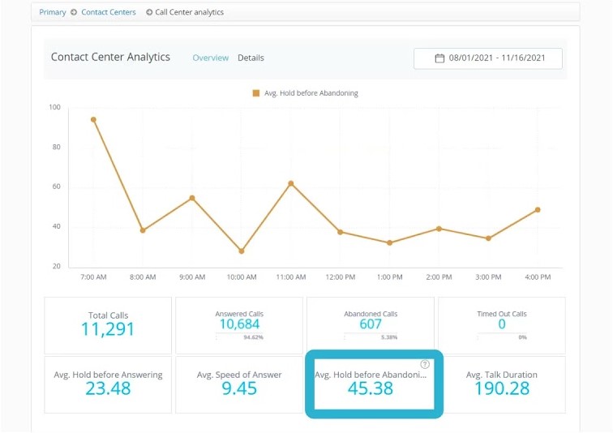Image resolution: width=613 pixels, height=433 pixels.
Task: Open the 08/01/2021 - 11/16/2021 date range picker
Action: [x=487, y=58]
